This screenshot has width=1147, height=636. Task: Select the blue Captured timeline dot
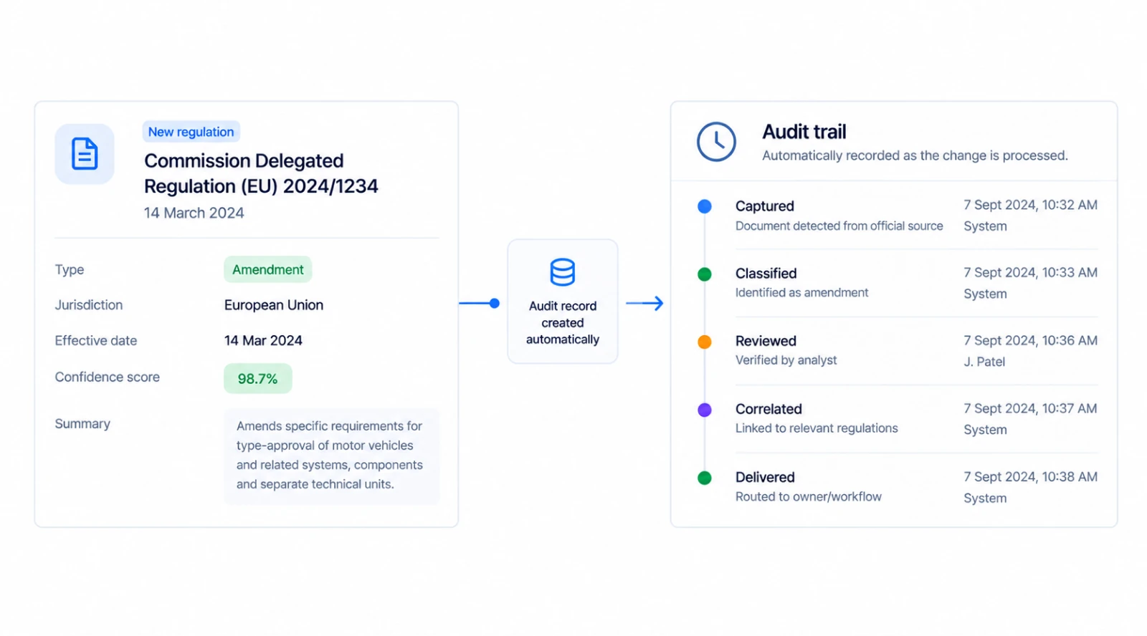pyautogui.click(x=705, y=206)
